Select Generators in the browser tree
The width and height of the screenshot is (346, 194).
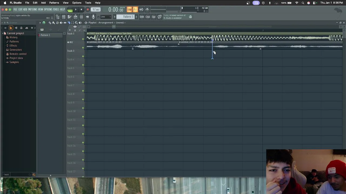[16, 50]
